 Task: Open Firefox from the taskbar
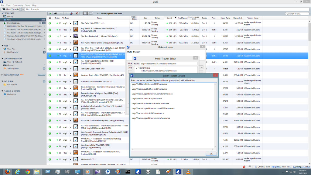(x=7, y=172)
